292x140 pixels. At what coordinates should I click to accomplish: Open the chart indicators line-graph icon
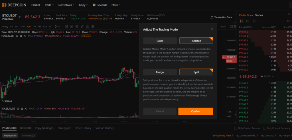coord(66,26)
